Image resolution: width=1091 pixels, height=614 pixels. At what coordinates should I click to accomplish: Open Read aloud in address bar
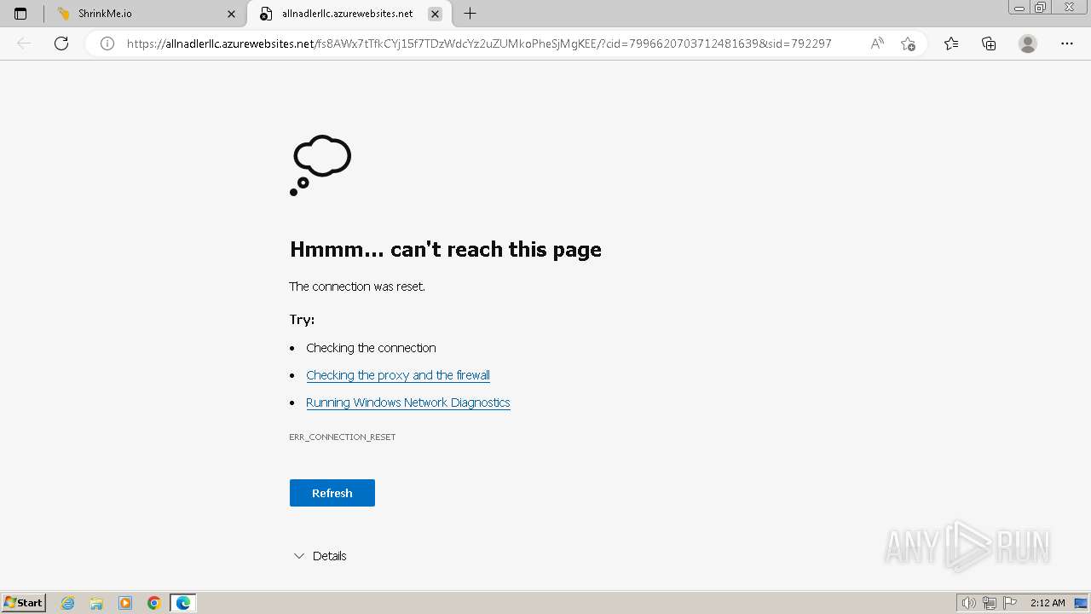pyautogui.click(x=877, y=43)
